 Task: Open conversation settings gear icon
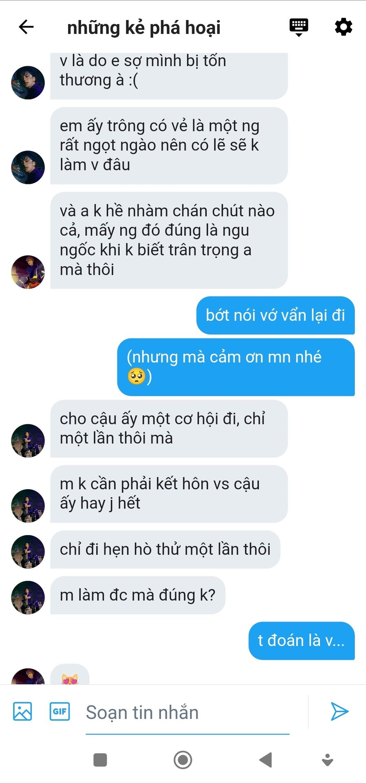[x=343, y=27]
